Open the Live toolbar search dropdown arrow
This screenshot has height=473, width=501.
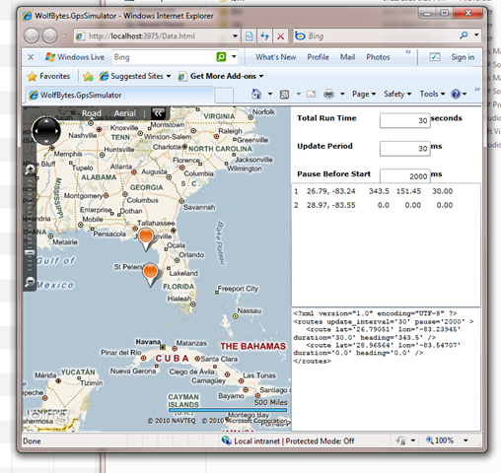click(234, 57)
